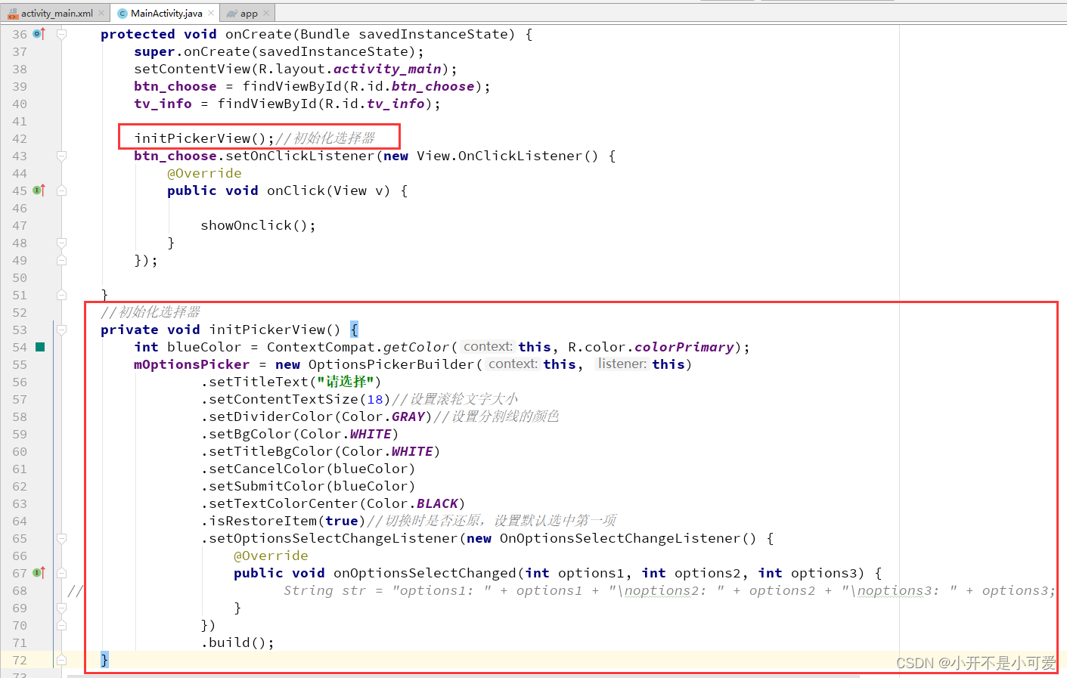The height and width of the screenshot is (678, 1067).
Task: Click the colorPrimary color preview swatch
Action: [40, 346]
